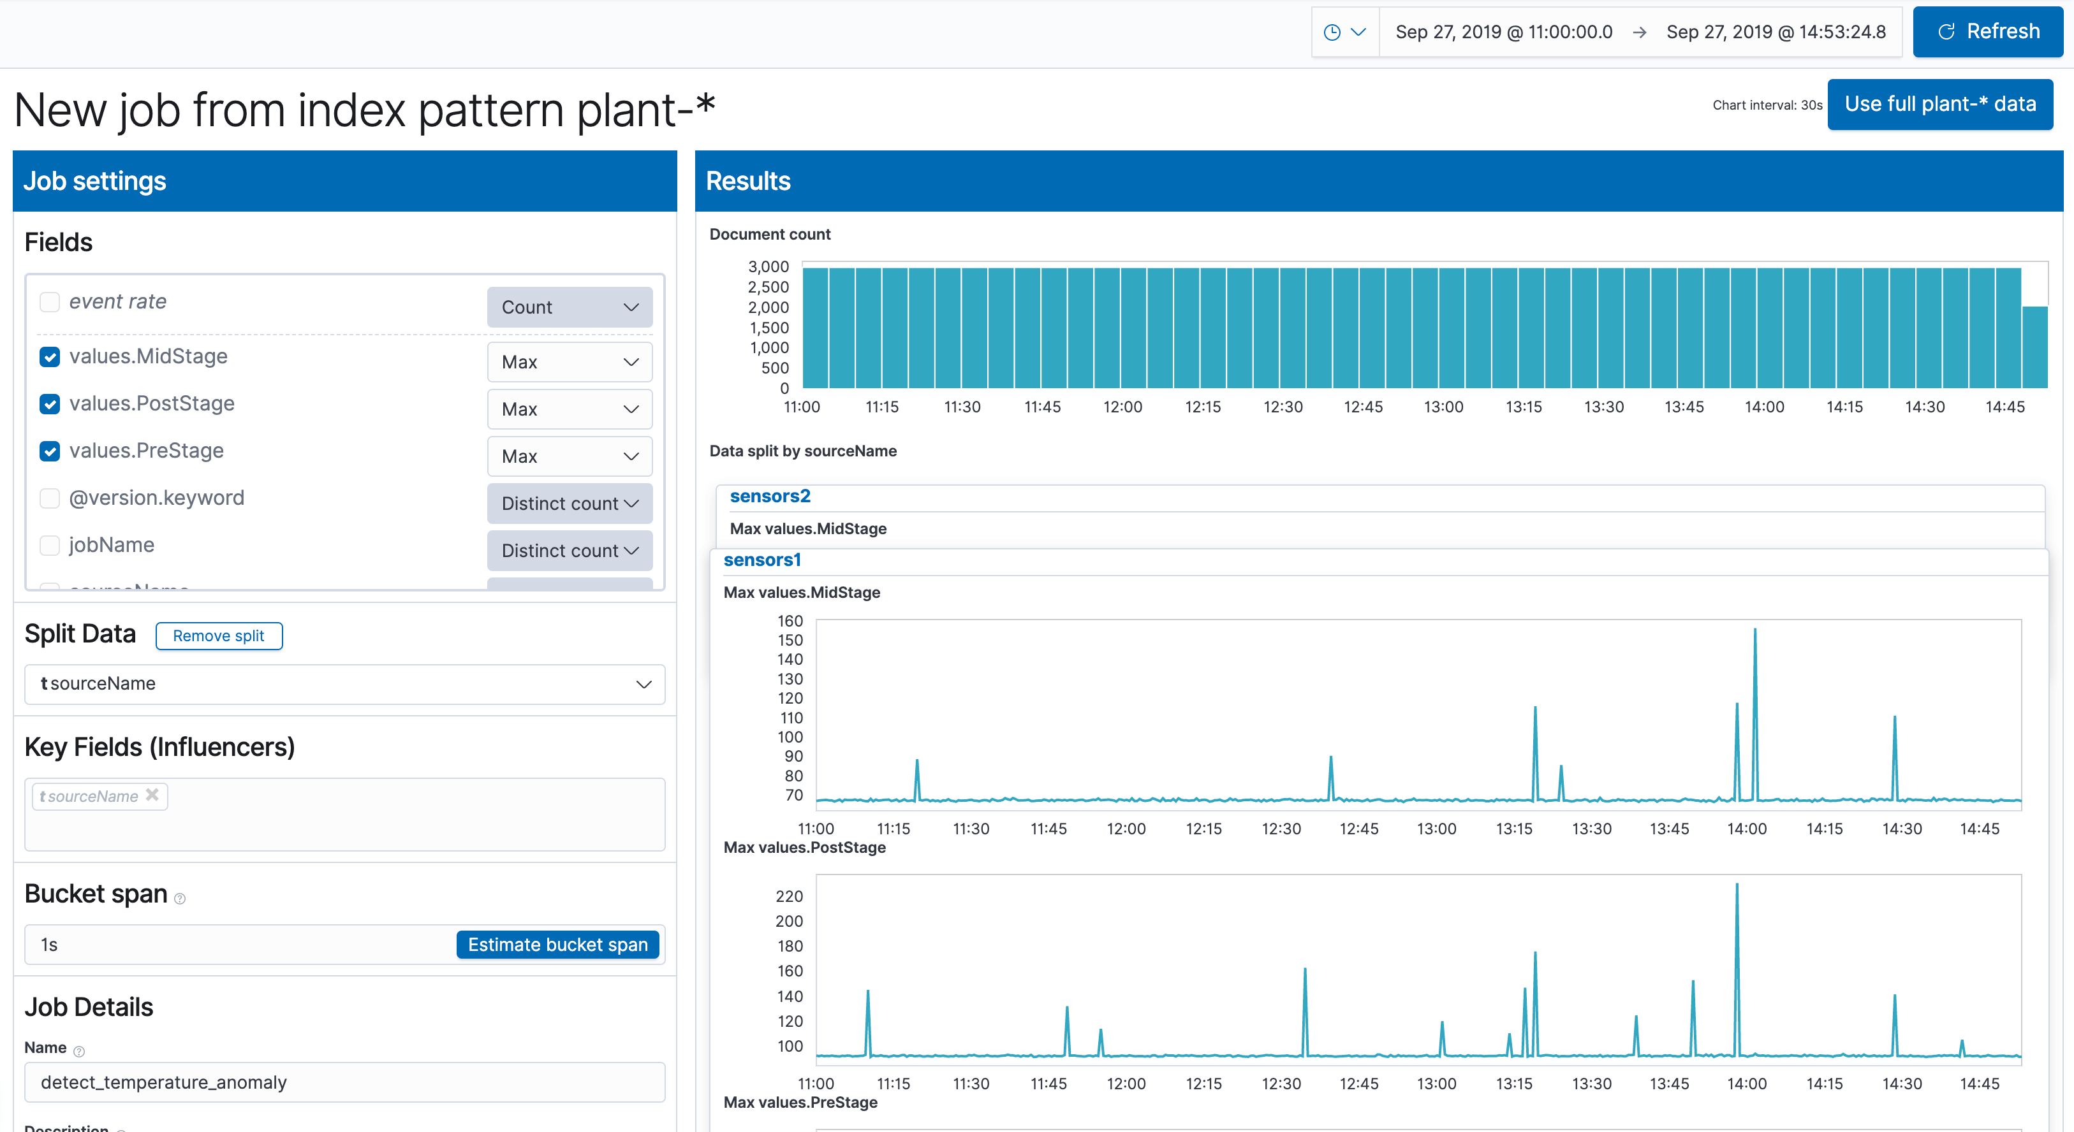Click the Name field help icon
Viewport: 2074px width, 1132px height.
tap(79, 1051)
